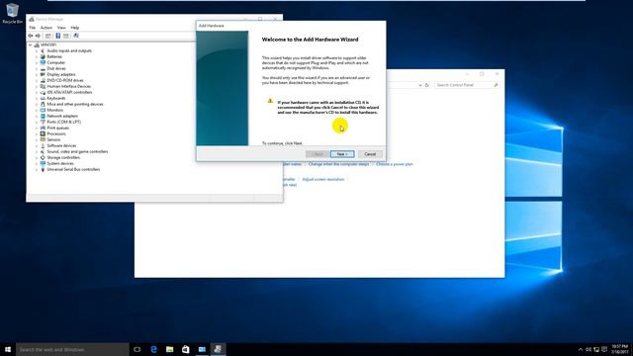Open the Help menu in Device Manager
The image size is (633, 356).
pyautogui.click(x=75, y=28)
